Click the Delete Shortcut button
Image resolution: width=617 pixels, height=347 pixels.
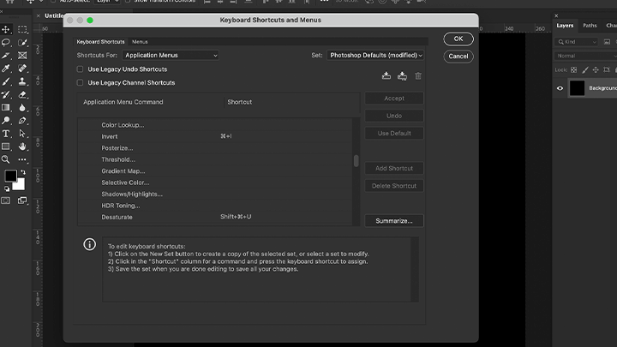coord(394,186)
